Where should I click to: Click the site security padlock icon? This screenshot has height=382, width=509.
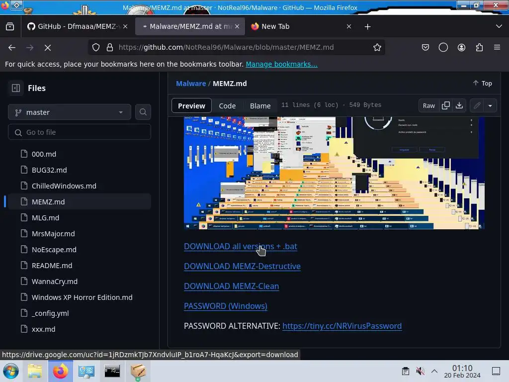tap(110, 47)
